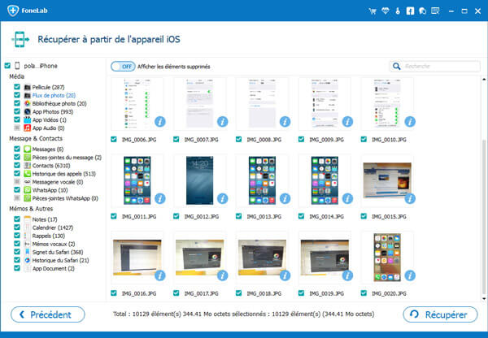Deselect the IMG_0012.JPG checkbox
This screenshot has width=488, height=338.
click(176, 216)
